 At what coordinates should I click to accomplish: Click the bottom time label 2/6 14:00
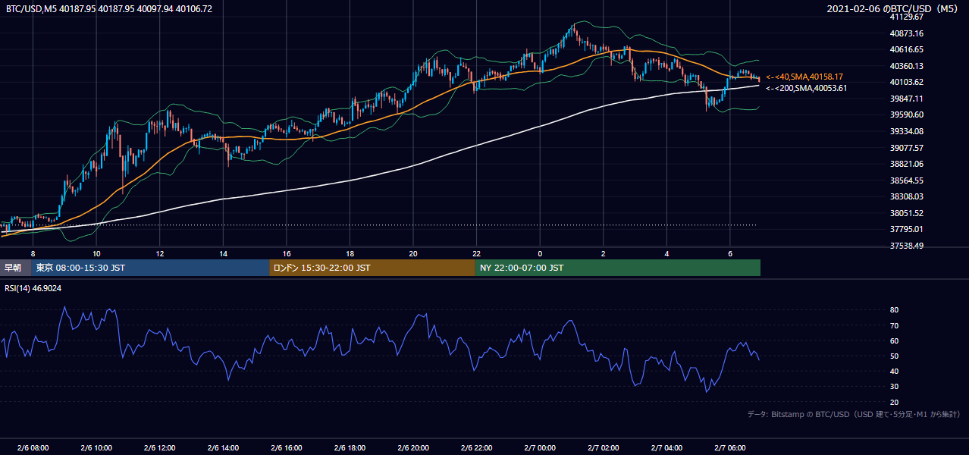pos(223,448)
